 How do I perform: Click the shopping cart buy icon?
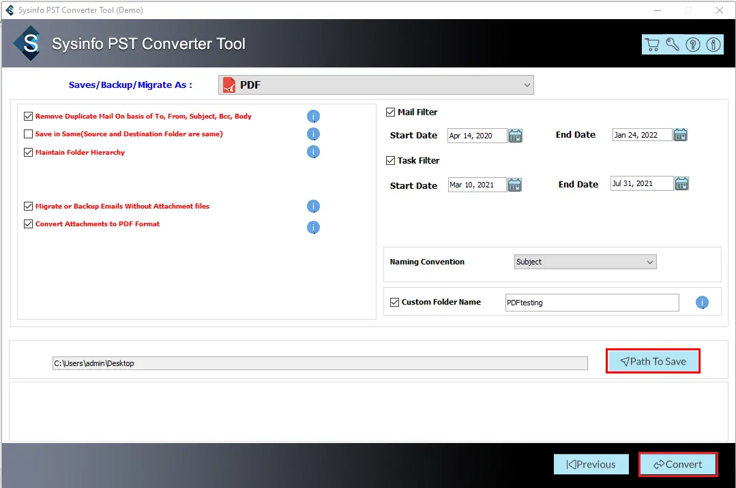click(652, 45)
